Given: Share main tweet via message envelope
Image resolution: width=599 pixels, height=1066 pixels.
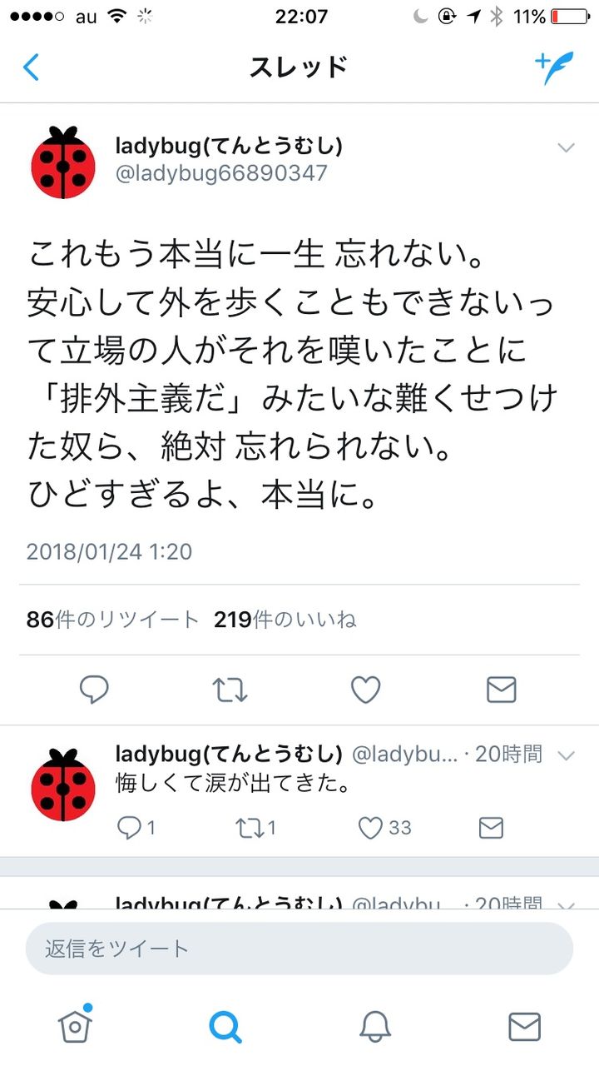Looking at the screenshot, I should [x=501, y=690].
